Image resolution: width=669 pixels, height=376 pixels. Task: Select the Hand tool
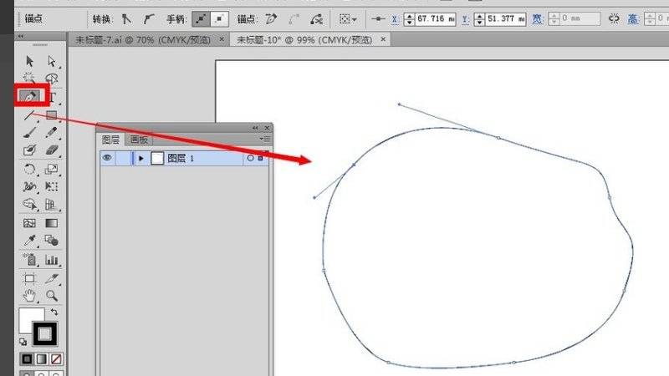(x=29, y=296)
